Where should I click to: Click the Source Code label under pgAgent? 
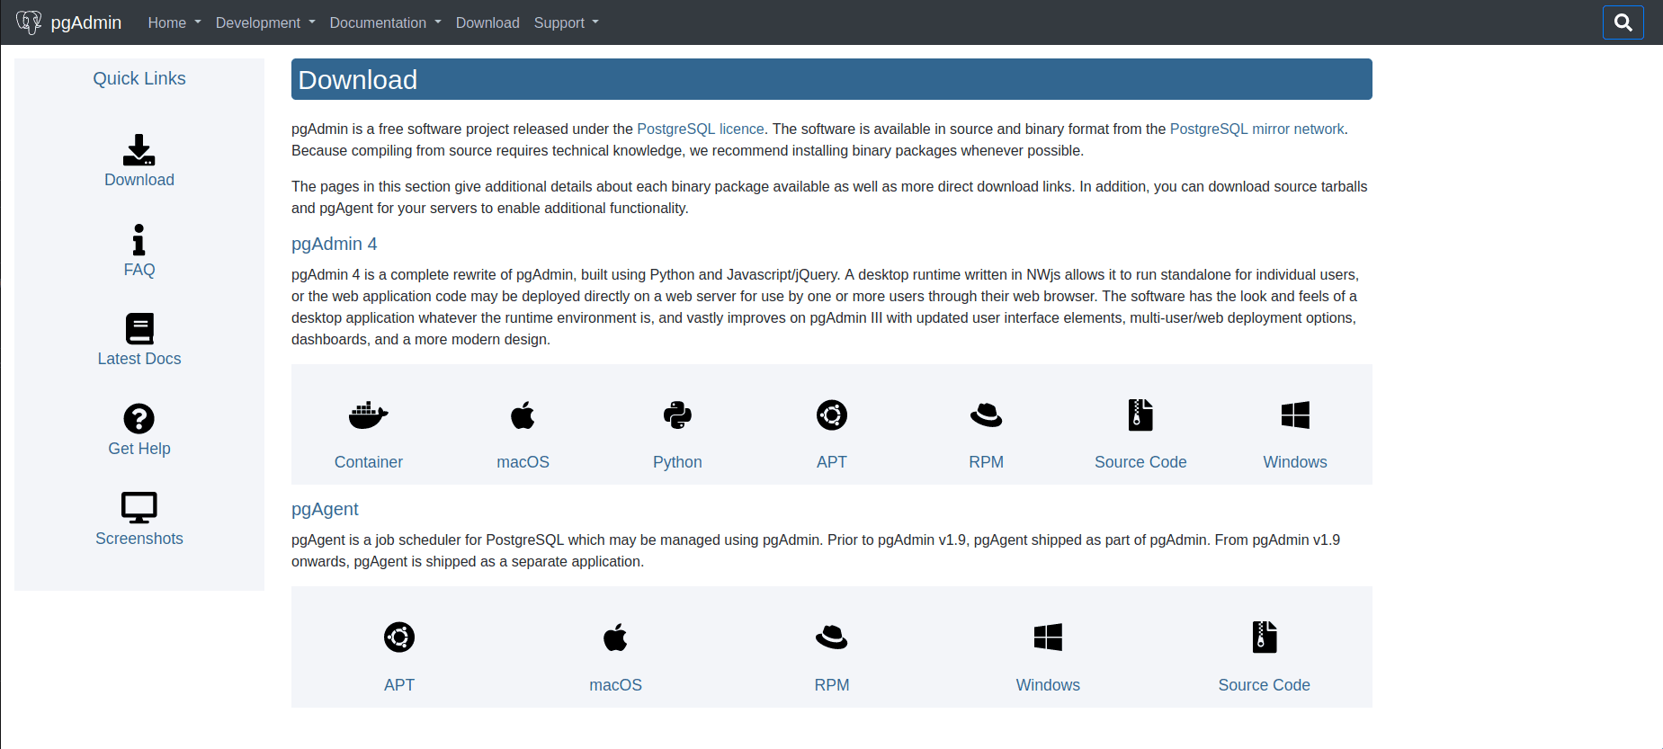point(1265,685)
